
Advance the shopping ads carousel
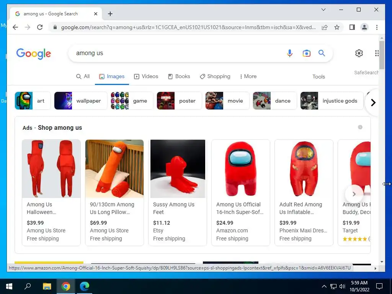pos(354,194)
